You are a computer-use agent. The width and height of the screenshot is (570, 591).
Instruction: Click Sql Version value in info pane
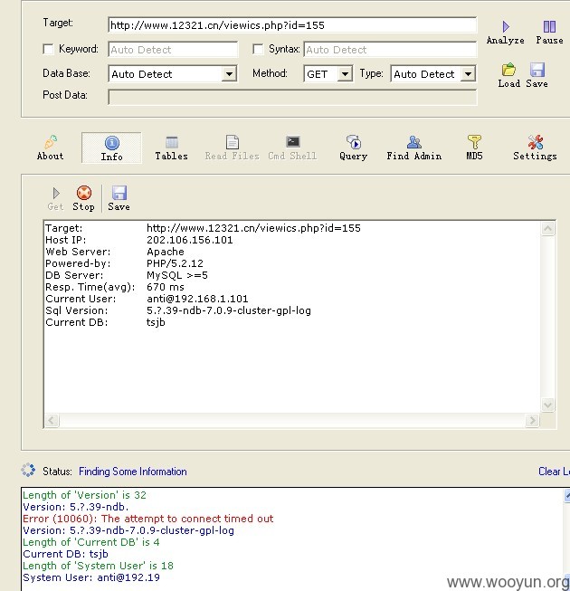(x=229, y=310)
